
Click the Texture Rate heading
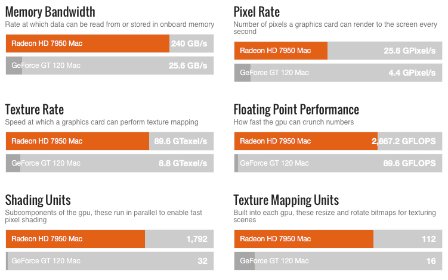click(34, 110)
